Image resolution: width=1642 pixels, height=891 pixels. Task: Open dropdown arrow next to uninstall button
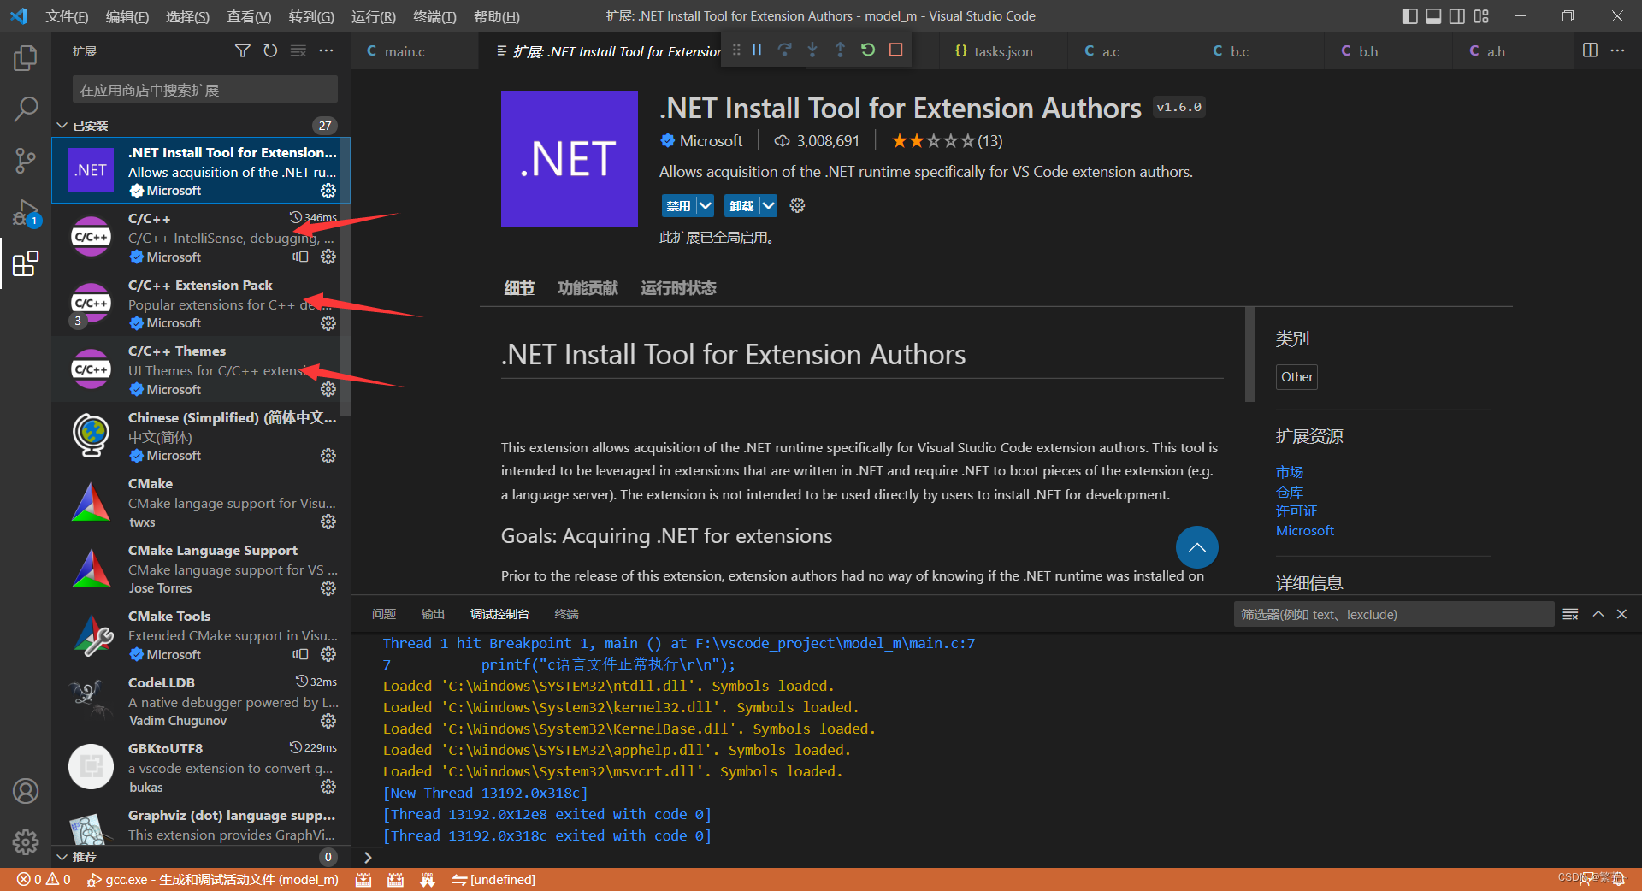pos(768,205)
